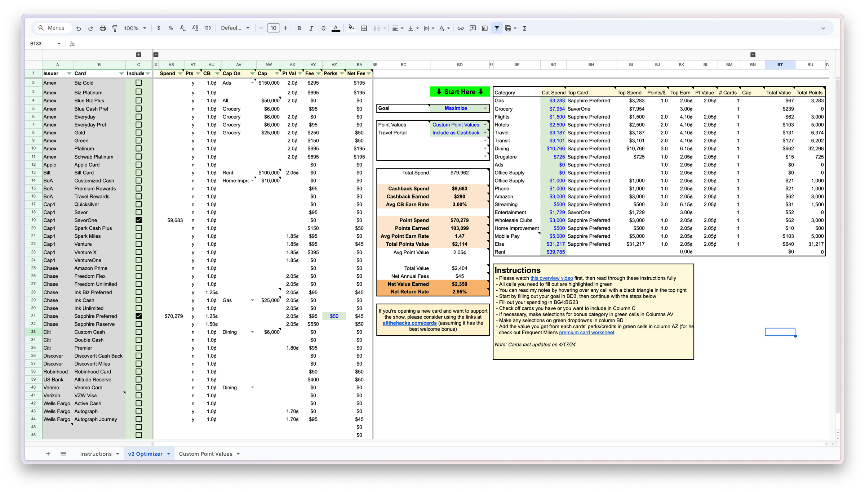The image size is (865, 492).
Task: Open the Goal Maximize dropdown
Action: point(485,108)
